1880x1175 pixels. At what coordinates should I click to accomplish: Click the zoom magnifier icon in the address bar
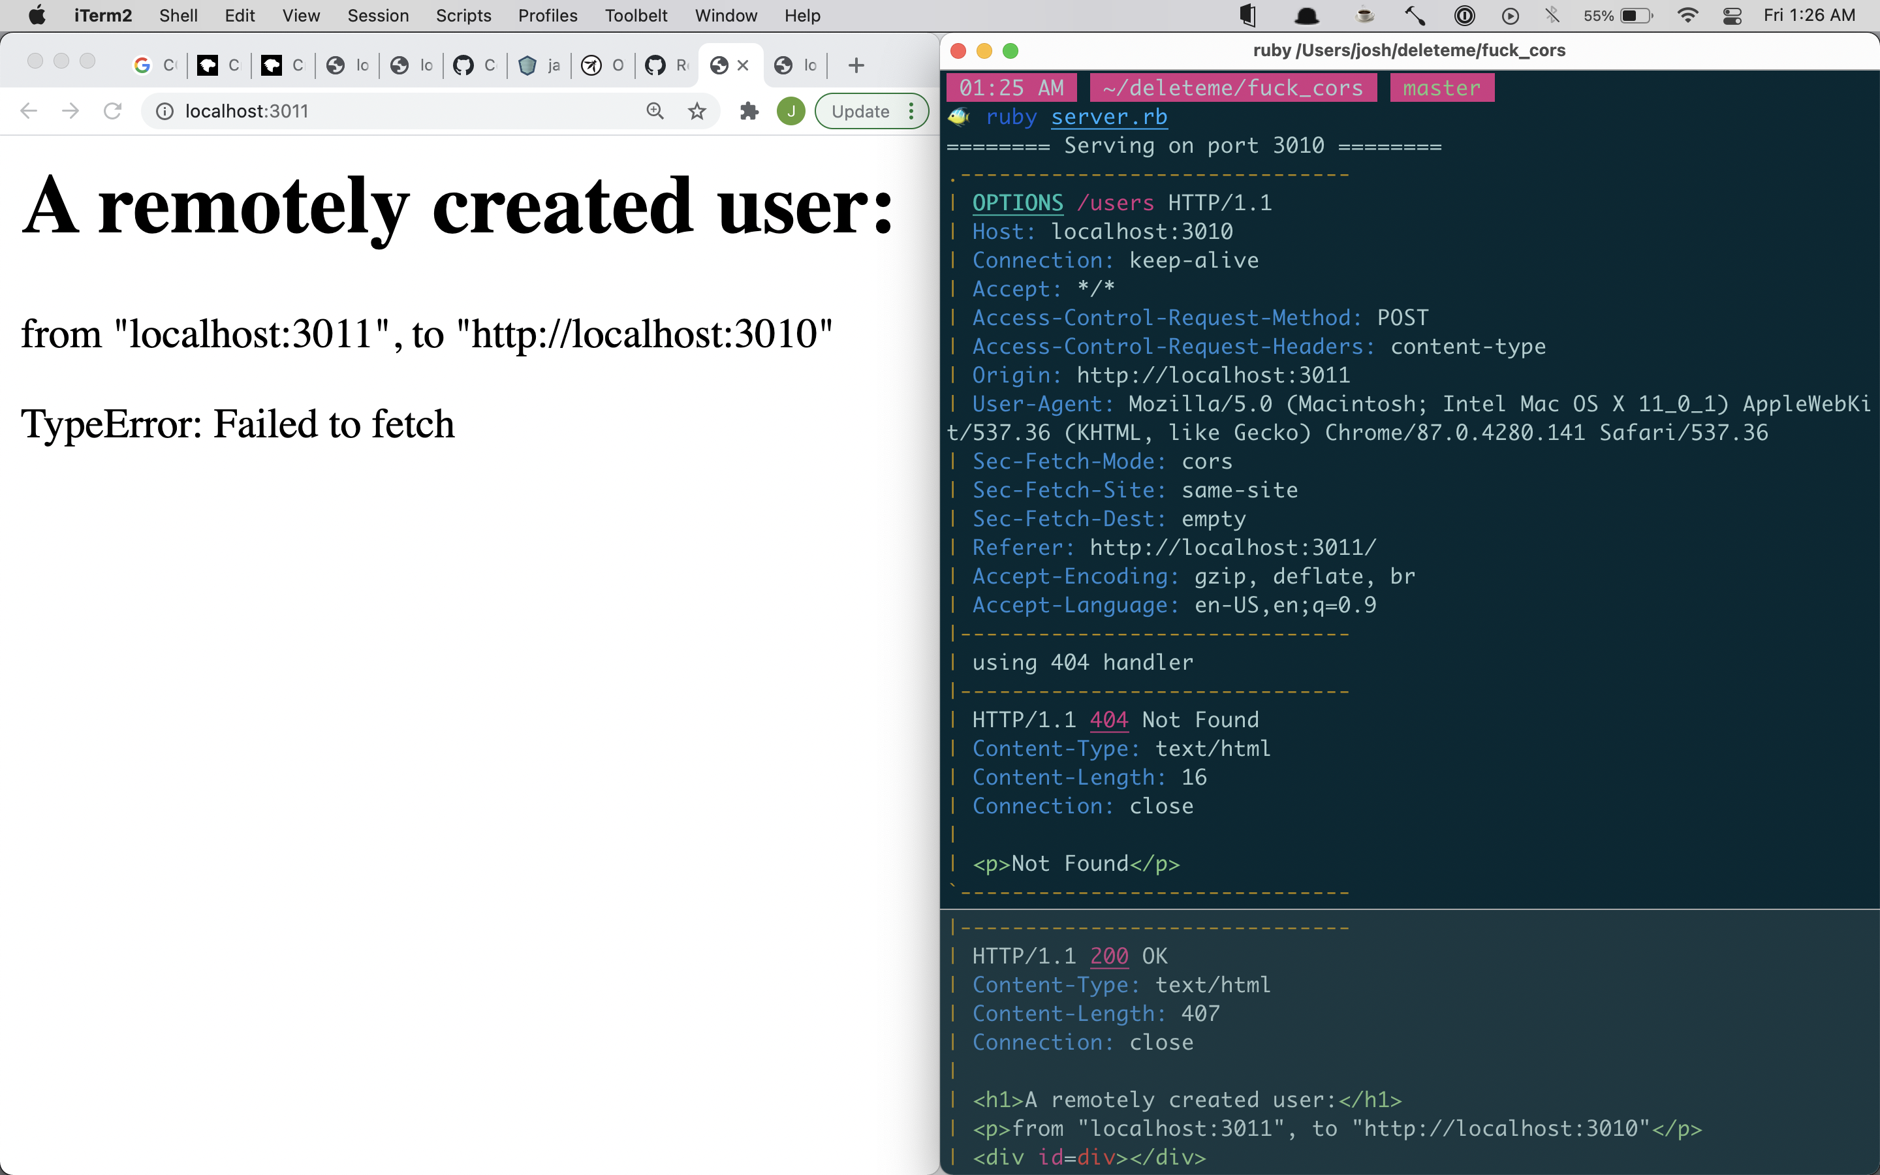655,111
